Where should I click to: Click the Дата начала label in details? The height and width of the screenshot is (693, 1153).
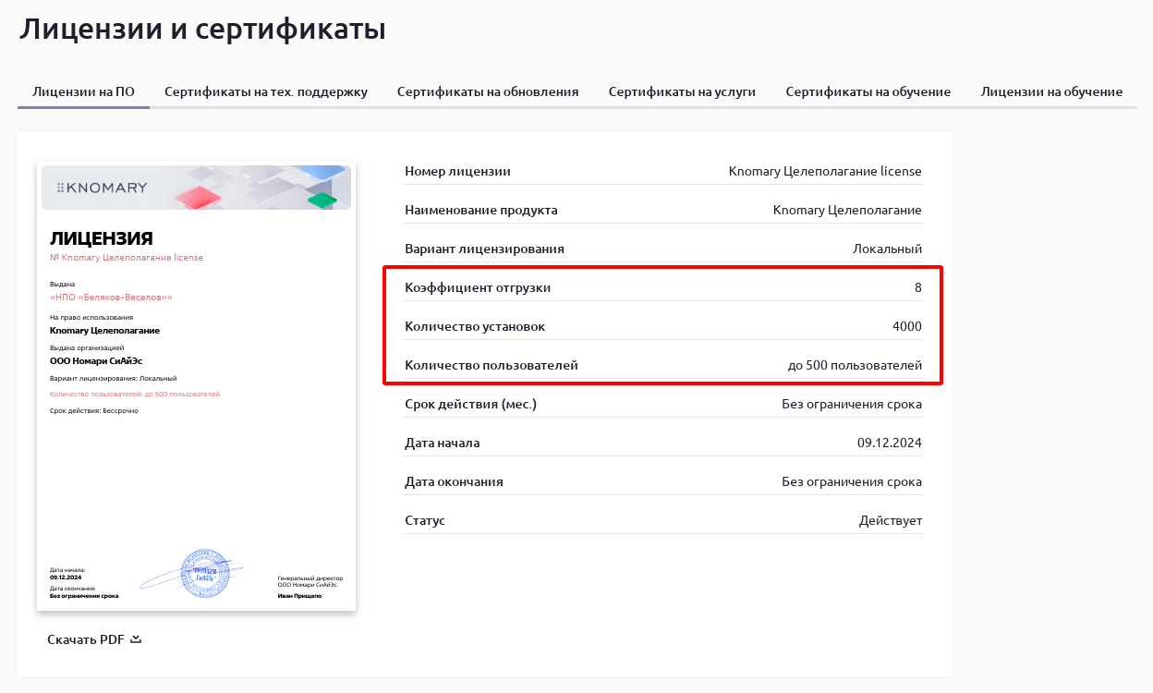click(442, 443)
